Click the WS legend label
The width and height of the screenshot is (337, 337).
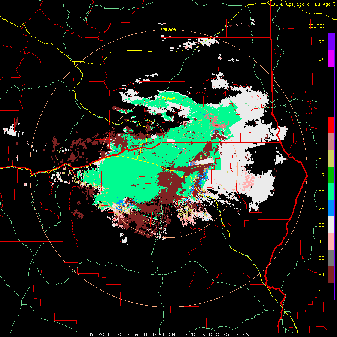[x=321, y=209]
